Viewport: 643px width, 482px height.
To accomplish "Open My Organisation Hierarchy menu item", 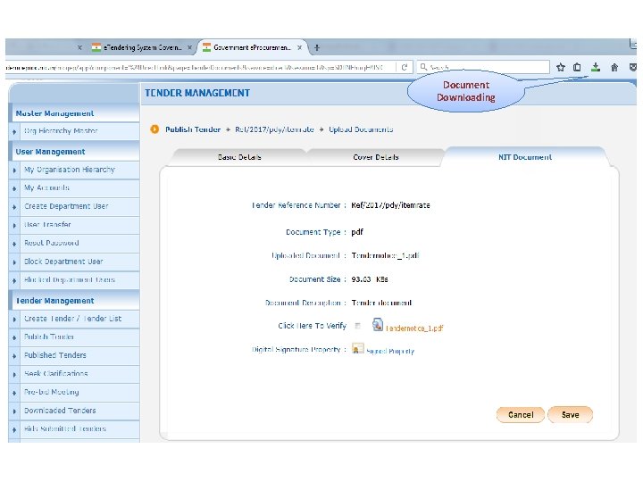I will point(70,170).
